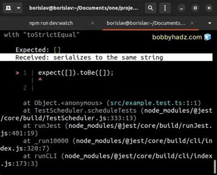
Task: Click 'at _run10000' stack trace line
Action: [x=106, y=145]
